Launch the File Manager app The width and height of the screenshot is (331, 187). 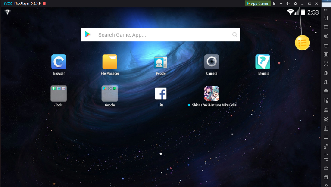coord(109,62)
